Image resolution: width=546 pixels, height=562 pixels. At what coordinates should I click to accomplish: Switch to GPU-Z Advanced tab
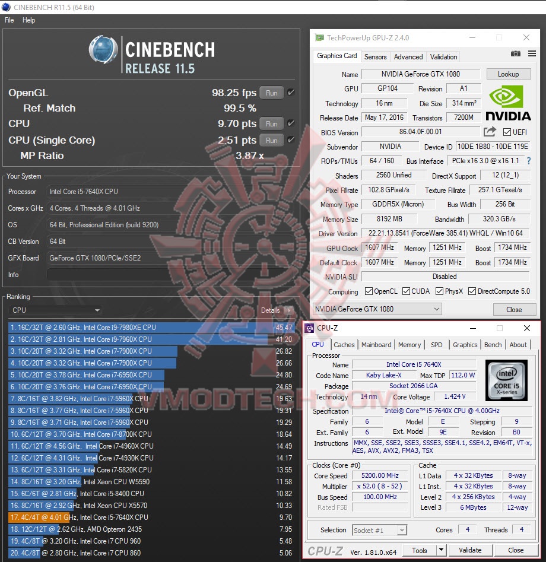click(x=408, y=56)
